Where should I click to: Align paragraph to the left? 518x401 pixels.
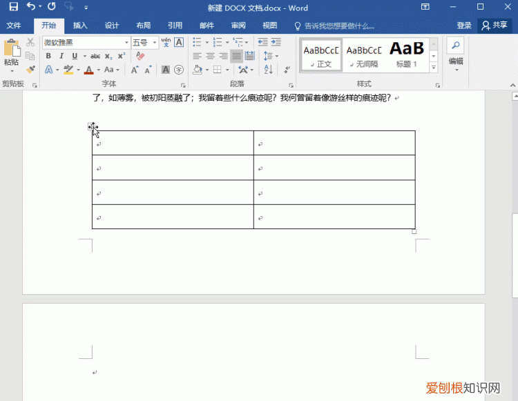click(x=198, y=56)
